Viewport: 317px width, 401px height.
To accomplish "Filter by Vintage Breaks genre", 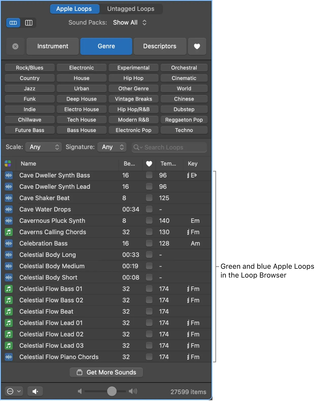I will [133, 99].
